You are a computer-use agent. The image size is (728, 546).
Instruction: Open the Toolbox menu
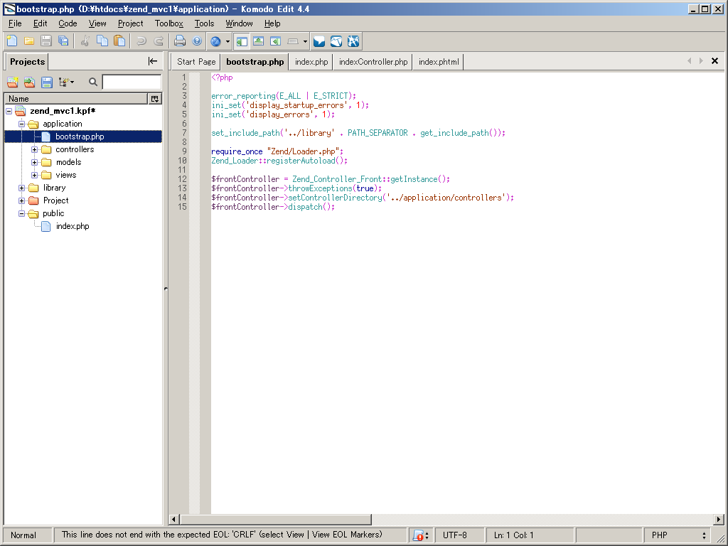click(169, 23)
